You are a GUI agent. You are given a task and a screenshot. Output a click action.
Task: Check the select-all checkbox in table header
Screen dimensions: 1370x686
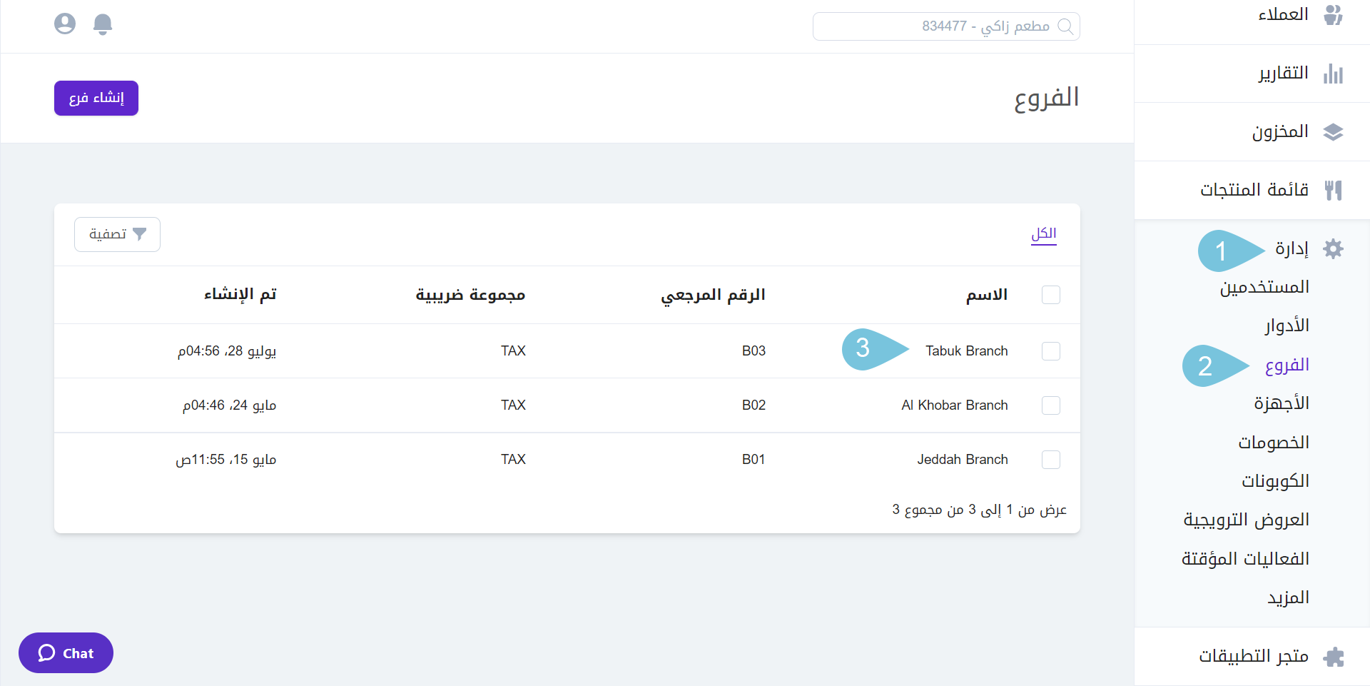pyautogui.click(x=1050, y=295)
